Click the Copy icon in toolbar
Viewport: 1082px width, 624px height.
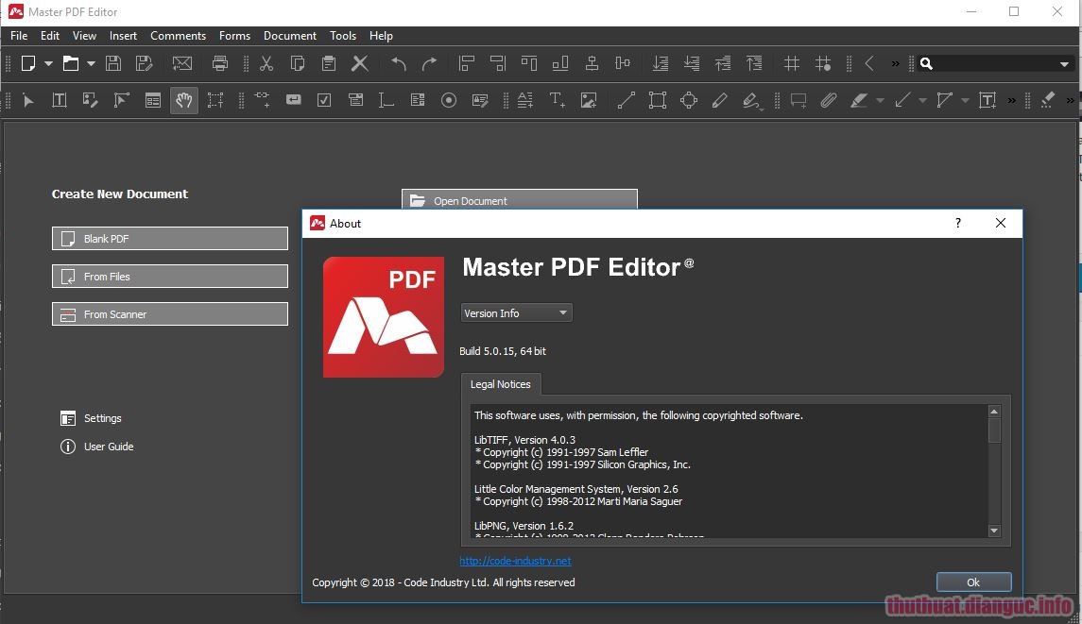[x=298, y=63]
